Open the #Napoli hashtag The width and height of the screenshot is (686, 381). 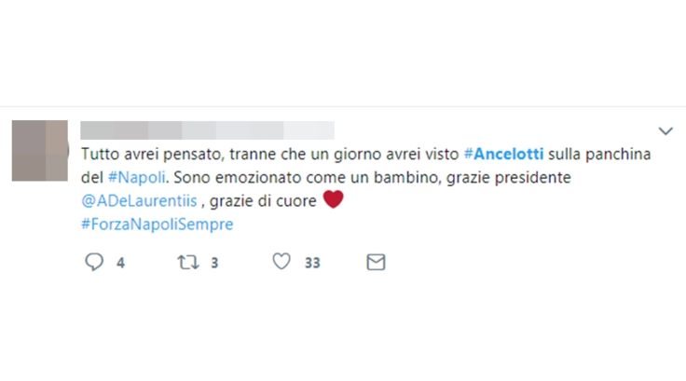(136, 178)
